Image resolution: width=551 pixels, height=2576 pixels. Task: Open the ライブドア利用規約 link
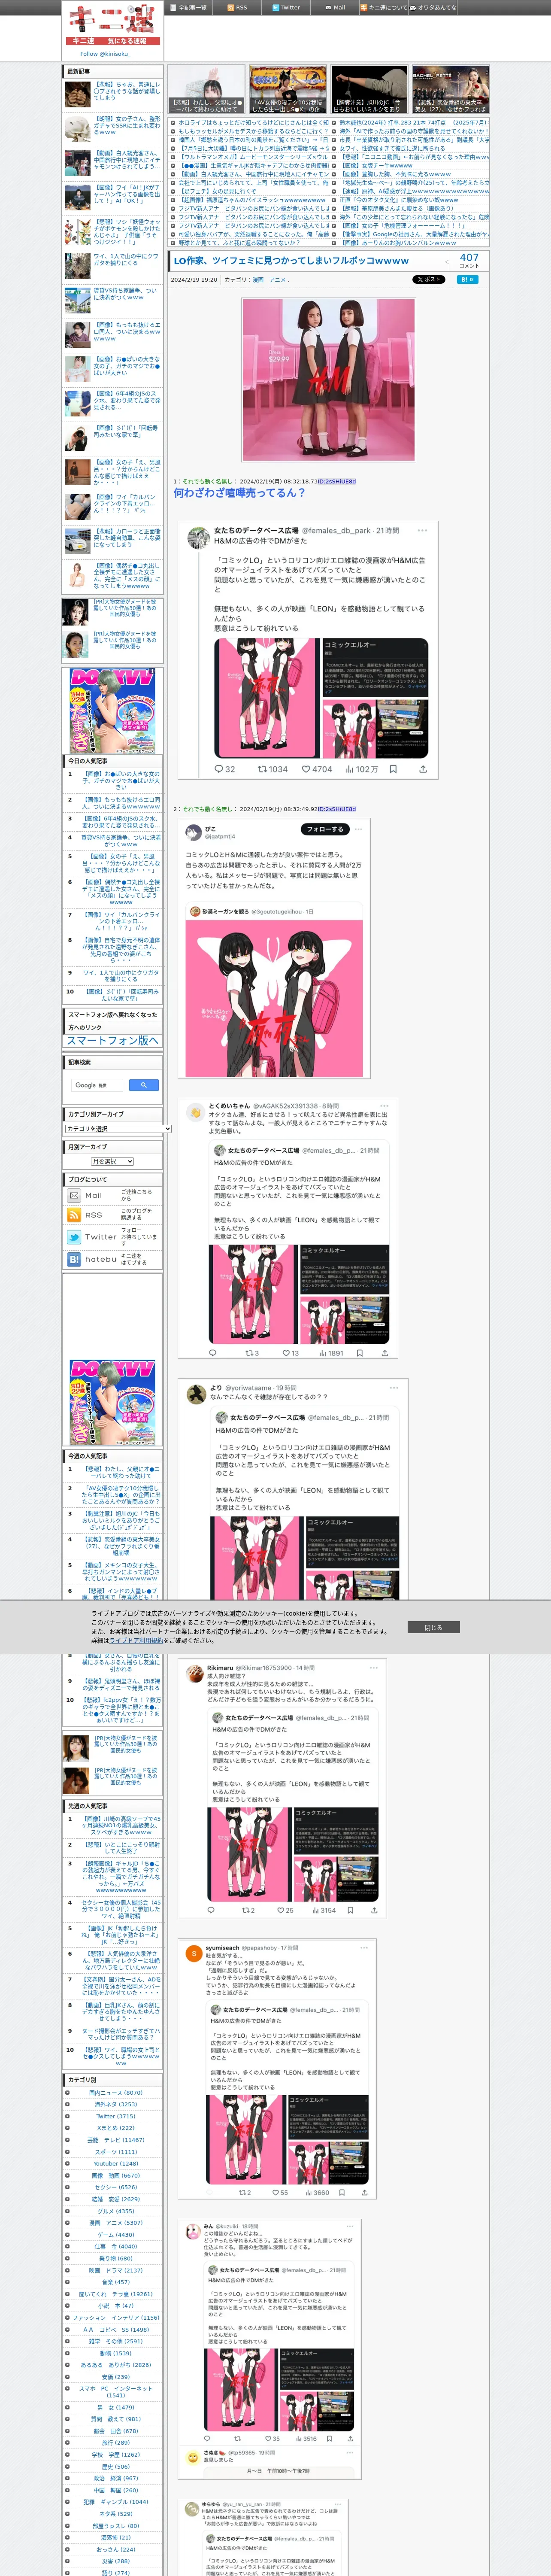[x=137, y=1640]
